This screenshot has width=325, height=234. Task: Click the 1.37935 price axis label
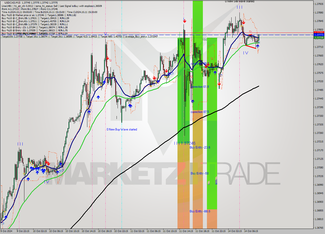[319, 4]
